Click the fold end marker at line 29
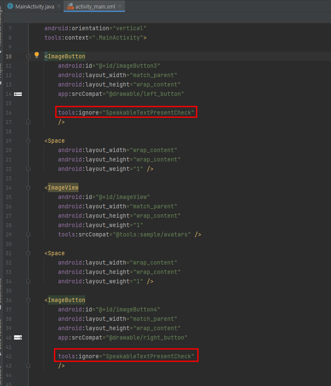The height and width of the screenshot is (386, 331). [28, 234]
